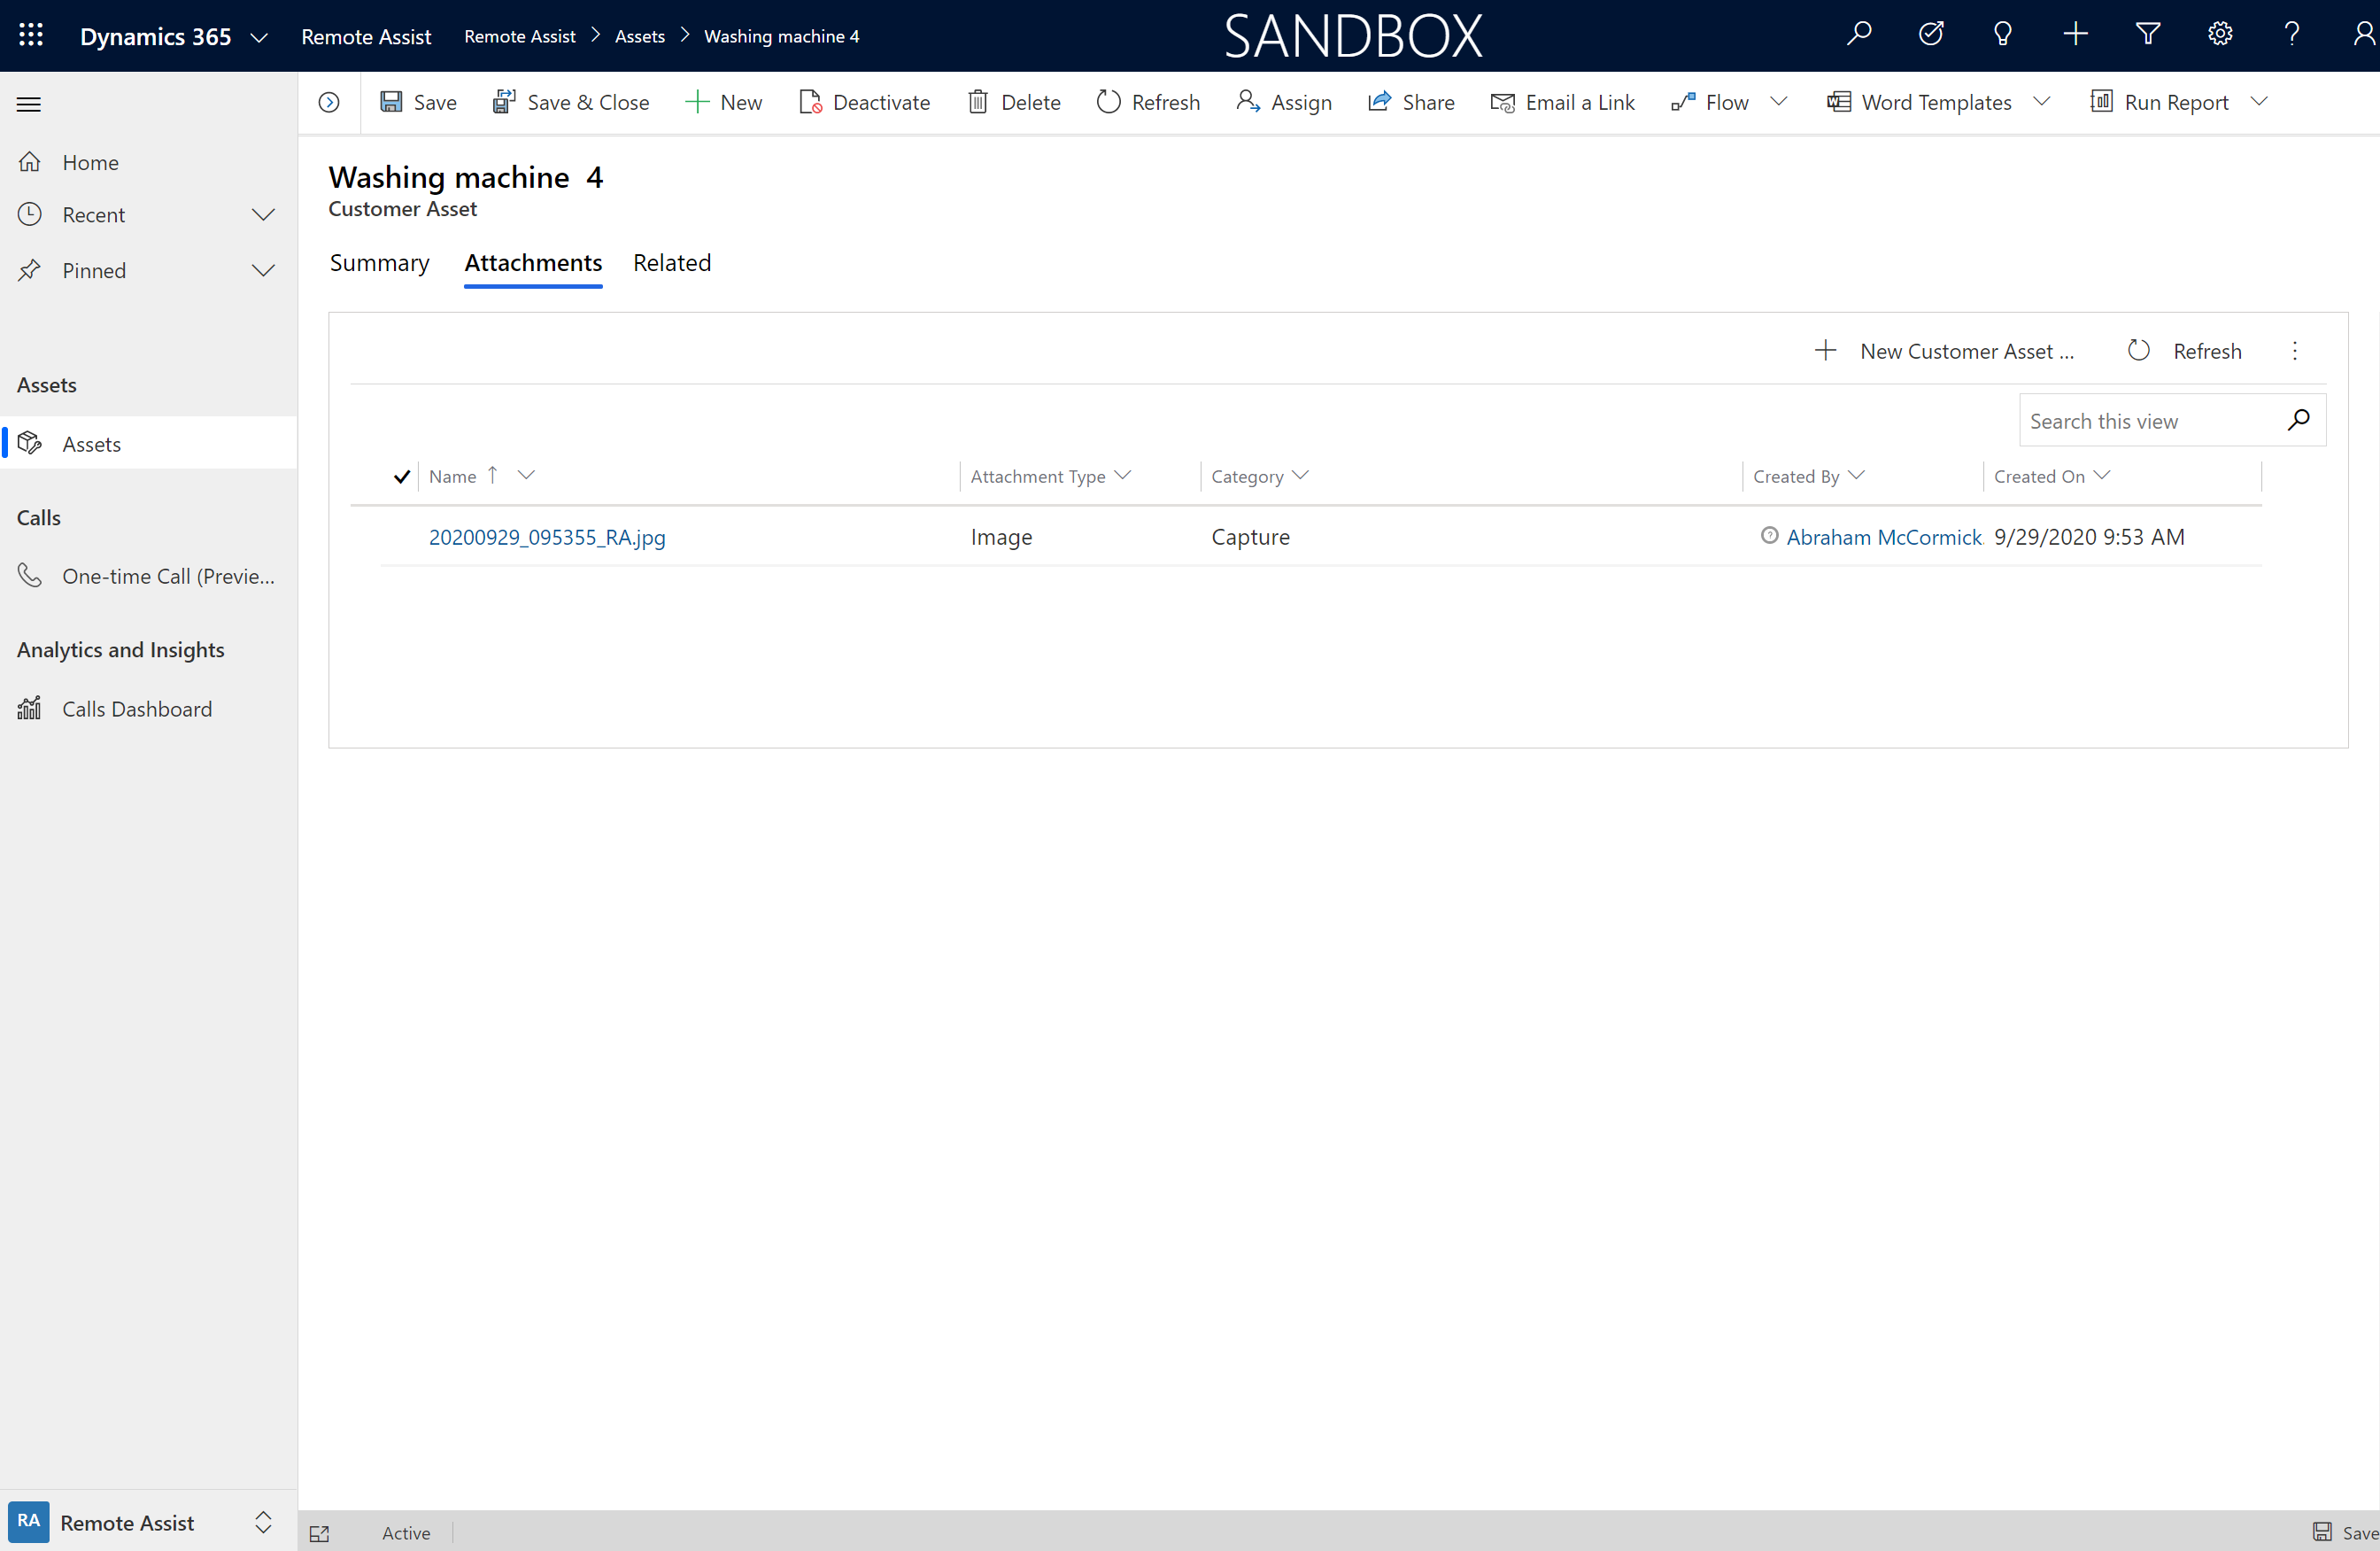Toggle the checkbox next to Name column
This screenshot has width=2380, height=1551.
tap(401, 476)
